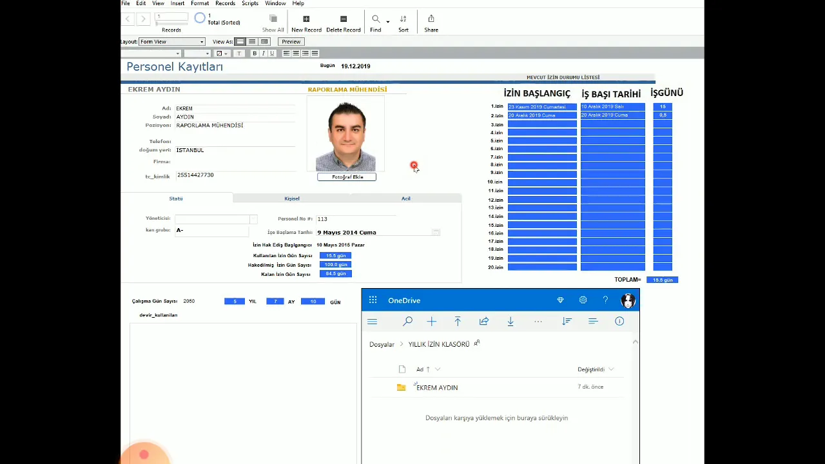The width and height of the screenshot is (825, 464).
Task: Click the Kalan İzin Gün Sayısı value box
Action: [x=335, y=274]
